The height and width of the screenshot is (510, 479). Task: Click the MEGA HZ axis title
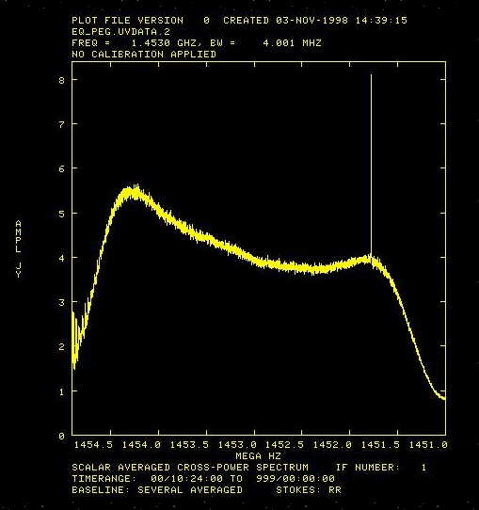[258, 456]
